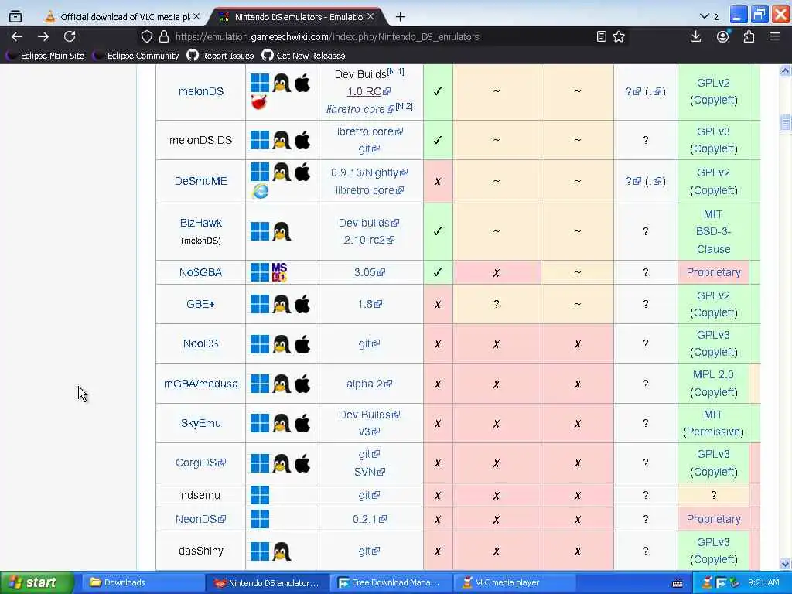Open the SkyEmu emulator link
Image resolution: width=792 pixels, height=594 pixels.
201,423
